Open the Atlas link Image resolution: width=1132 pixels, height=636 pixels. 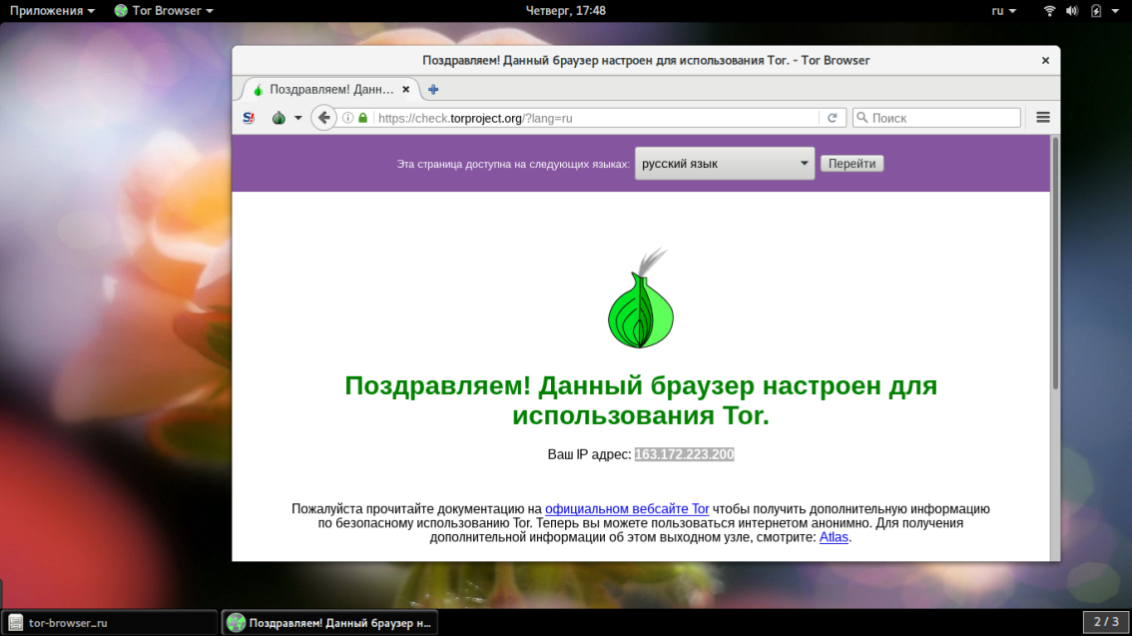(834, 537)
